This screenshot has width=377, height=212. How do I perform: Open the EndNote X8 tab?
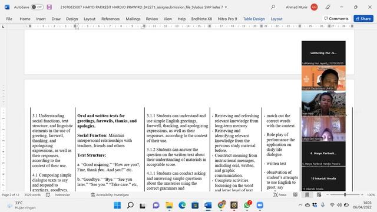pos(201,19)
